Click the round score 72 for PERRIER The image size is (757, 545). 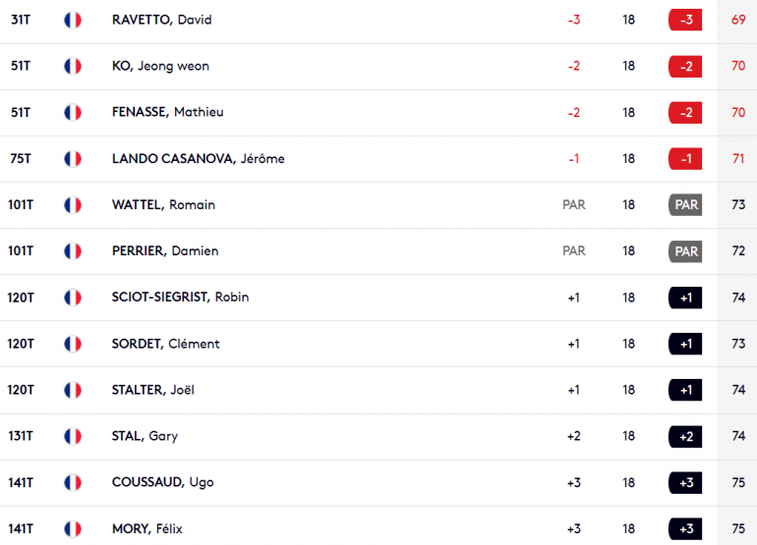coord(738,251)
